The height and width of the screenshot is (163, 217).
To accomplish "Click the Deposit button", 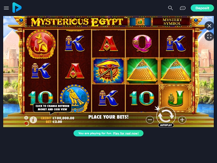I will [x=202, y=8].
